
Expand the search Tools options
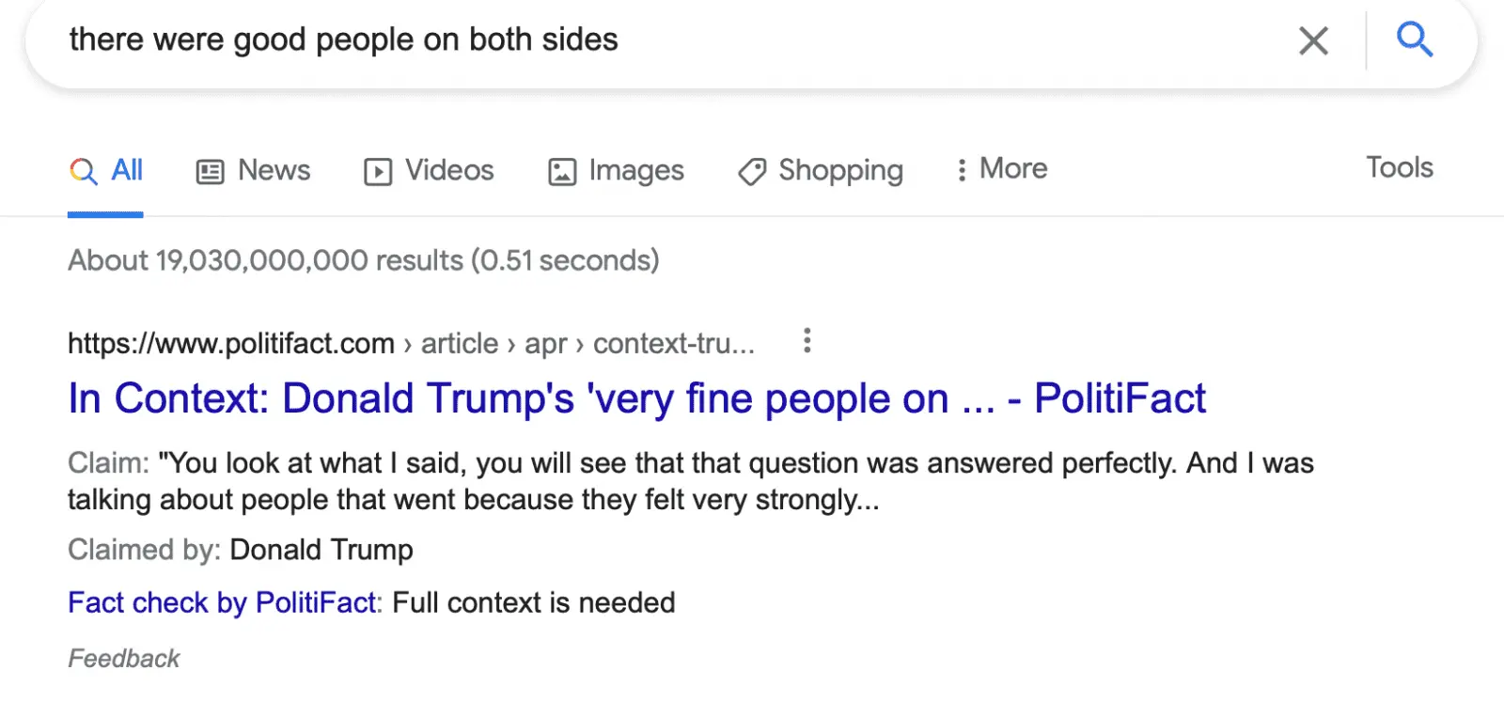[x=1400, y=167]
